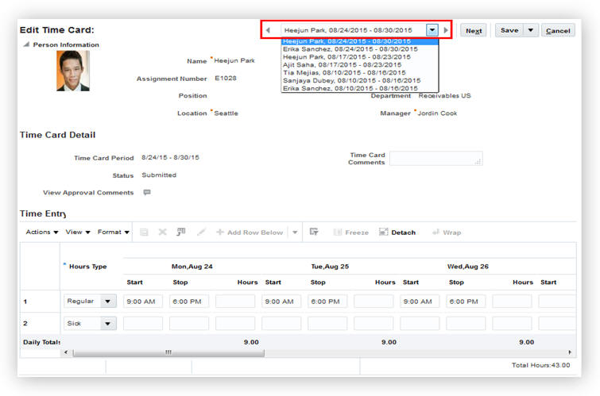600x396 pixels.
Task: Click the first grayed toolbar row icon
Action: (x=144, y=232)
